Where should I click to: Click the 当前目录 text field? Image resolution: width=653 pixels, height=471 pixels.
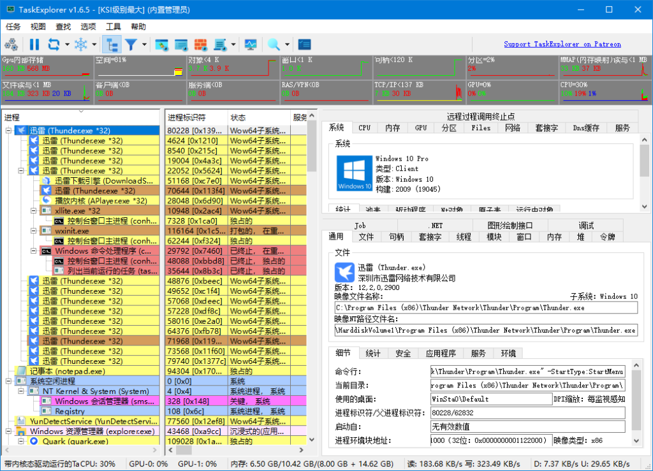(527, 386)
